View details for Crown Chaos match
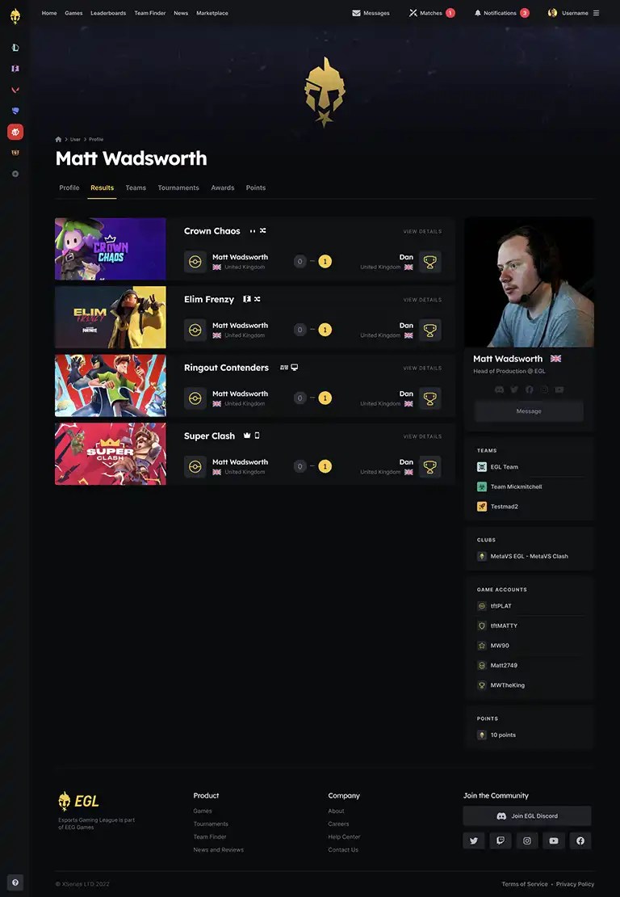Image resolution: width=620 pixels, height=897 pixels. click(422, 232)
